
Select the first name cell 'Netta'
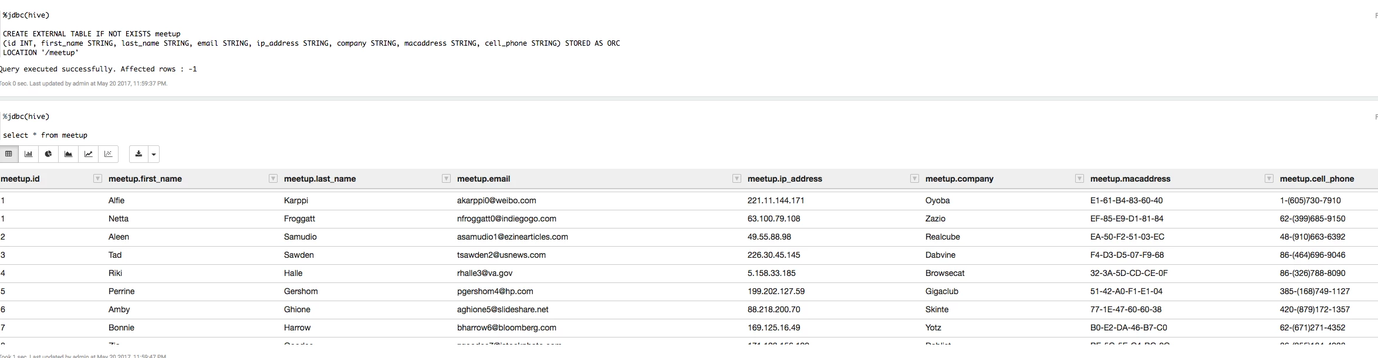click(119, 219)
